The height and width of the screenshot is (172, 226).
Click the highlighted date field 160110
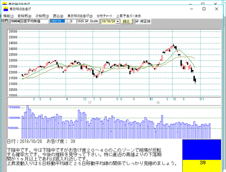(57, 21)
